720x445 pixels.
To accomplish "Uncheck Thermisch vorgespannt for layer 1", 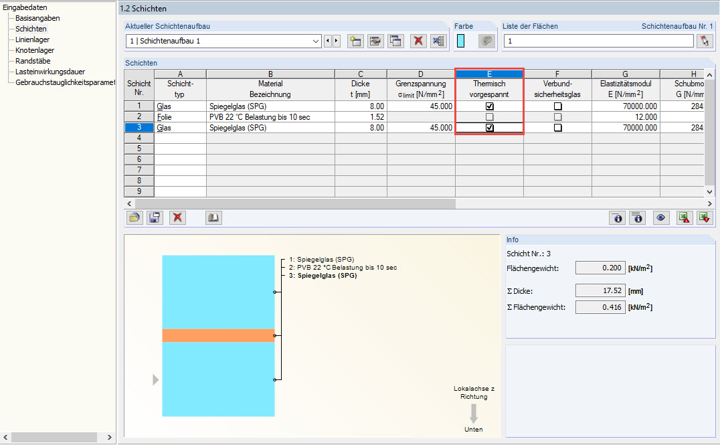I will 490,106.
